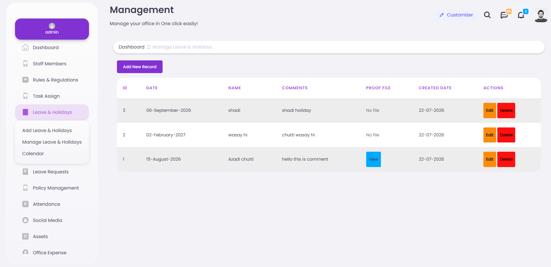Open the chat messages icon
Screen dimensions: 551x267
(x=504, y=15)
